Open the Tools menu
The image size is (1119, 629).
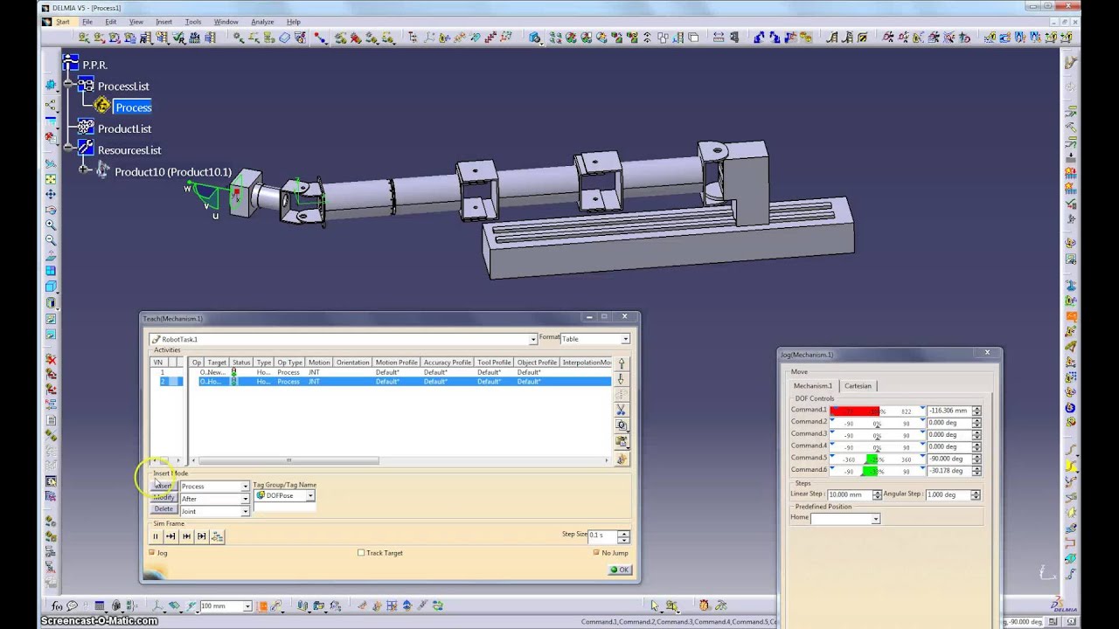[x=193, y=22]
